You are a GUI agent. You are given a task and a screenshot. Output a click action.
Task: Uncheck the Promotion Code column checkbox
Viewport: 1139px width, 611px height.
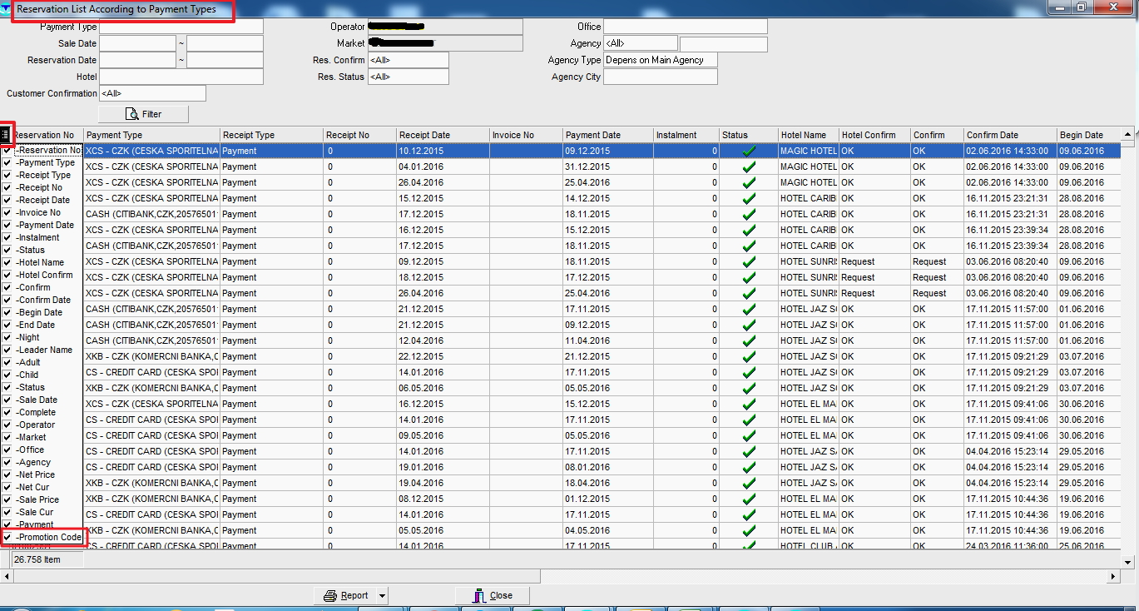[x=7, y=538]
